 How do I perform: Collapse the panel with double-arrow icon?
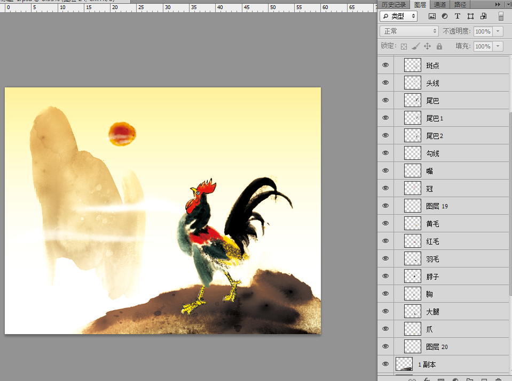pyautogui.click(x=498, y=5)
